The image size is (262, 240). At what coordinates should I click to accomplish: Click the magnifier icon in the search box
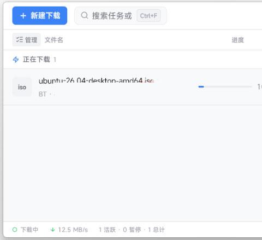[x=85, y=15]
